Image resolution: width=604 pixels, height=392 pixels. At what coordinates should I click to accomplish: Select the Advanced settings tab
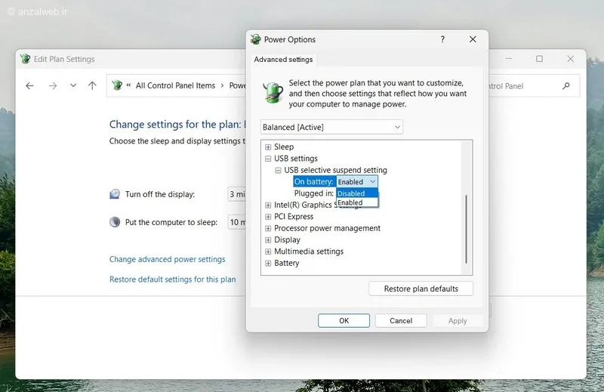(x=283, y=60)
